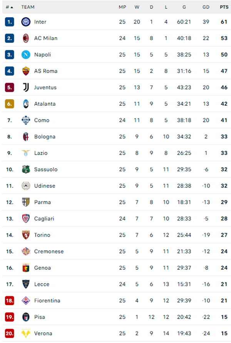Sort standings by matches played using MP header

point(122,7)
